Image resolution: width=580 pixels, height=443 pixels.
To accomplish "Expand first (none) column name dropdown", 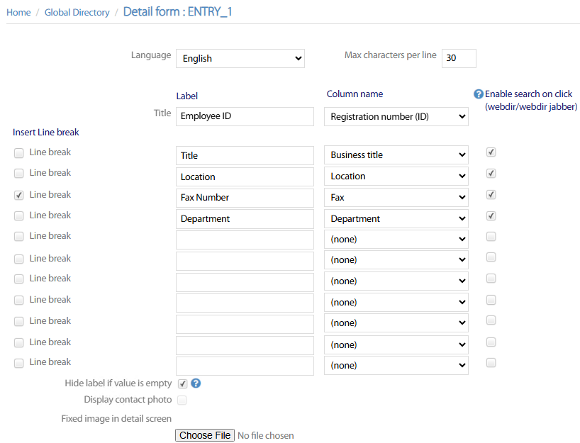I will coord(396,240).
